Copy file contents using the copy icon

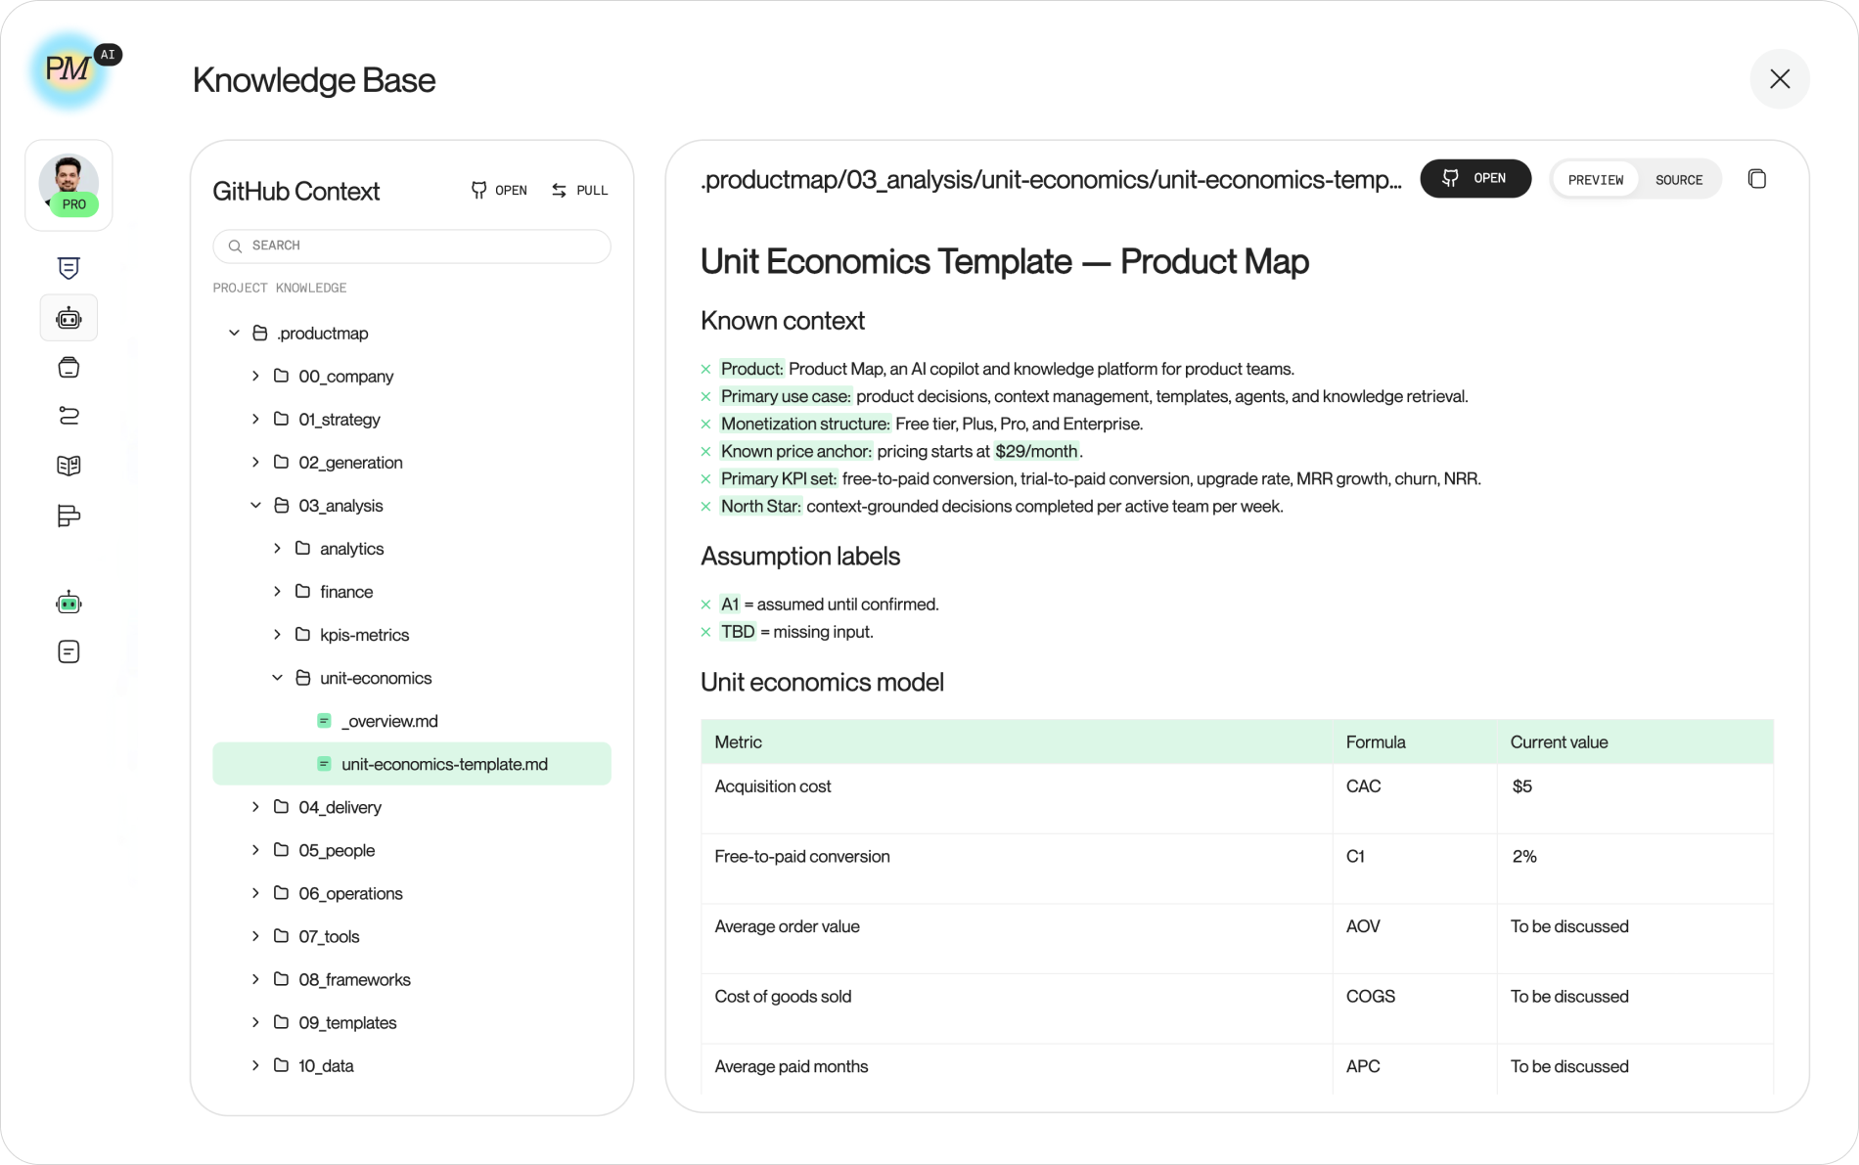coord(1757,179)
